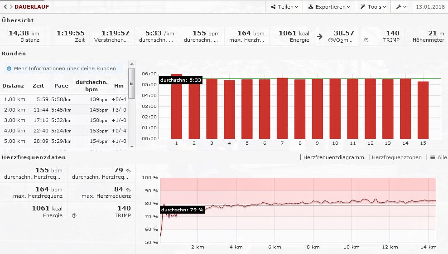Viewport: 448px width, 254px height.
Task: Go to the next activity arrow
Action: point(11,7)
